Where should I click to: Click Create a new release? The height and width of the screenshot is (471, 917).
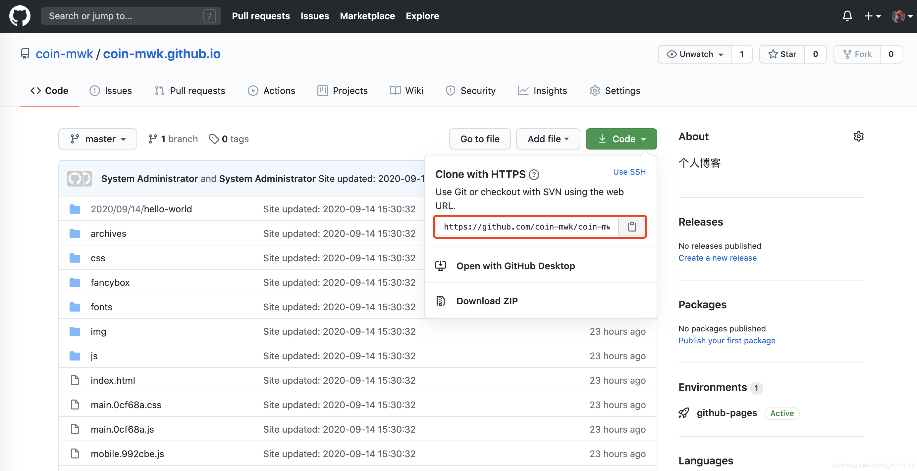point(718,258)
